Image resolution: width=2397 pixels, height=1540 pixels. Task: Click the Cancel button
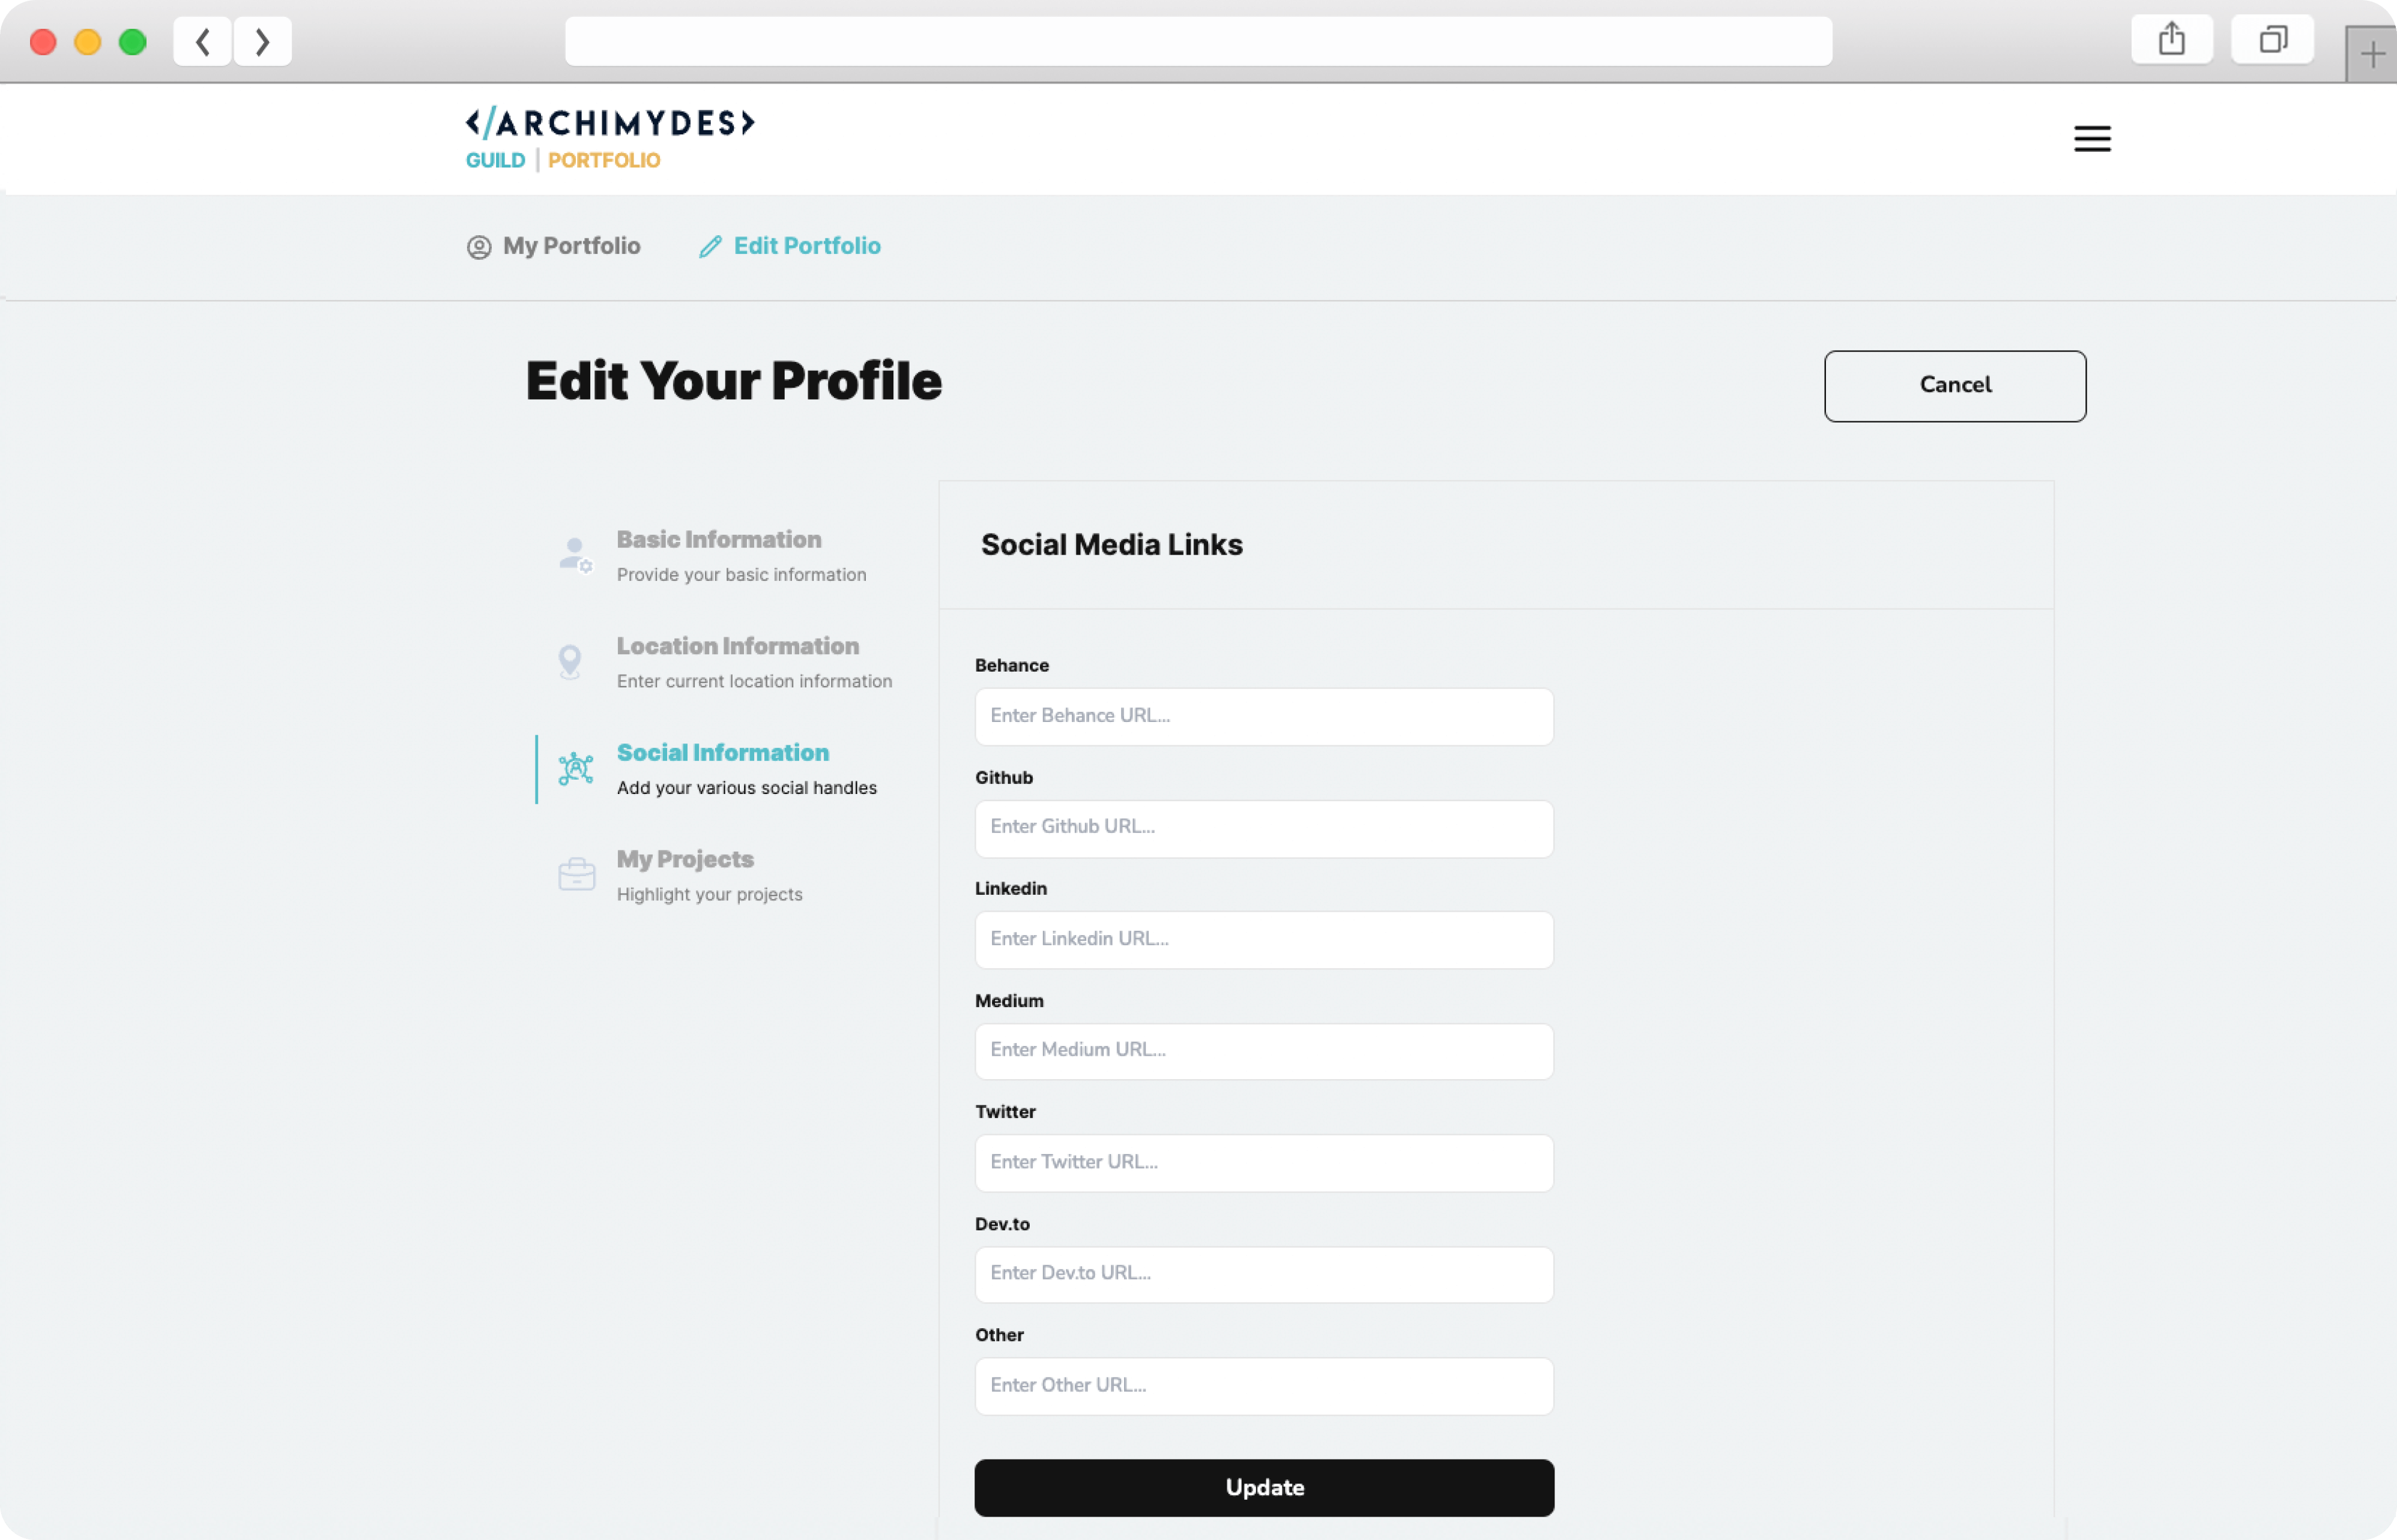[1955, 384]
